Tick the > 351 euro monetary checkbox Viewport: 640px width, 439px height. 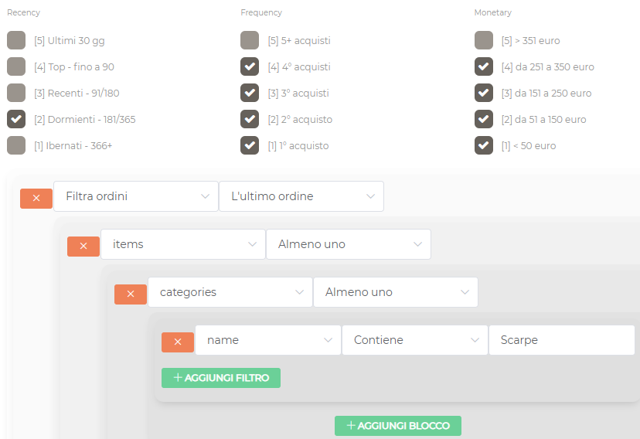point(484,40)
